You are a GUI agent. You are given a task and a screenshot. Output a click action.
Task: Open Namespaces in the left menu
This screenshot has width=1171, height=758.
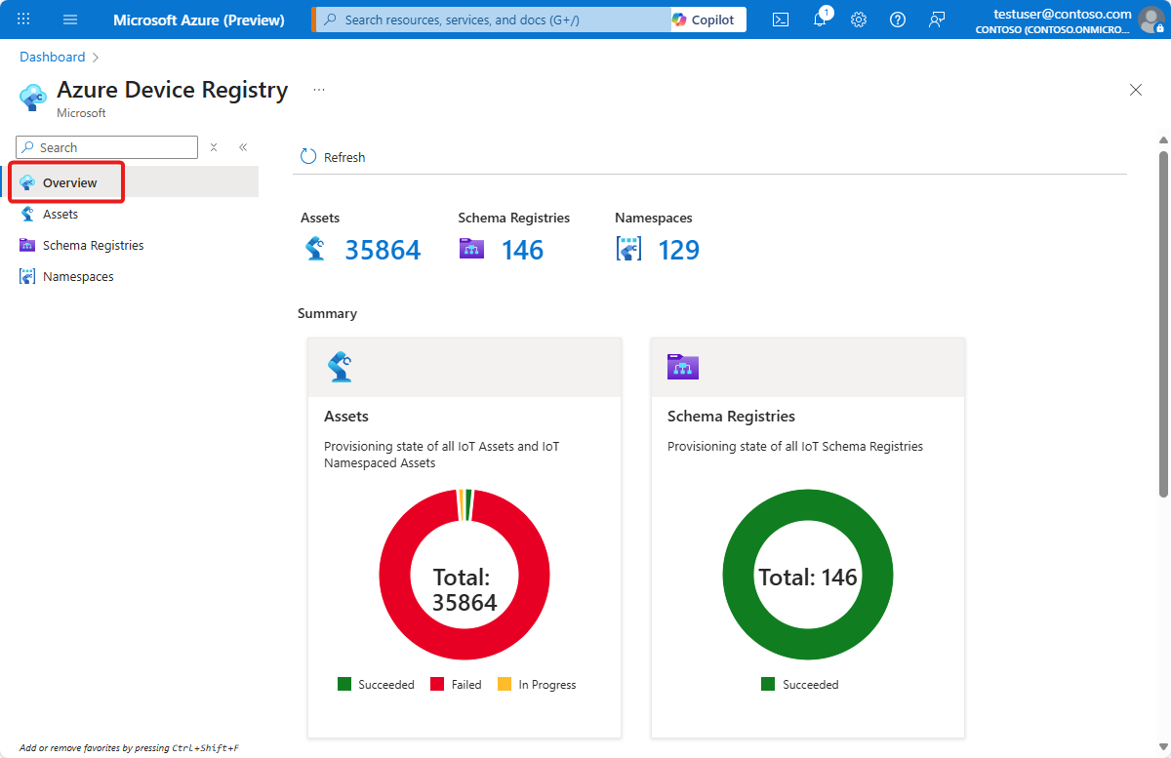click(78, 276)
